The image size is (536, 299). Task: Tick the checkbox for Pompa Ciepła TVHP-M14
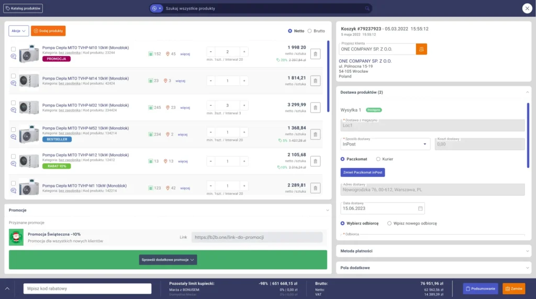pos(13,76)
